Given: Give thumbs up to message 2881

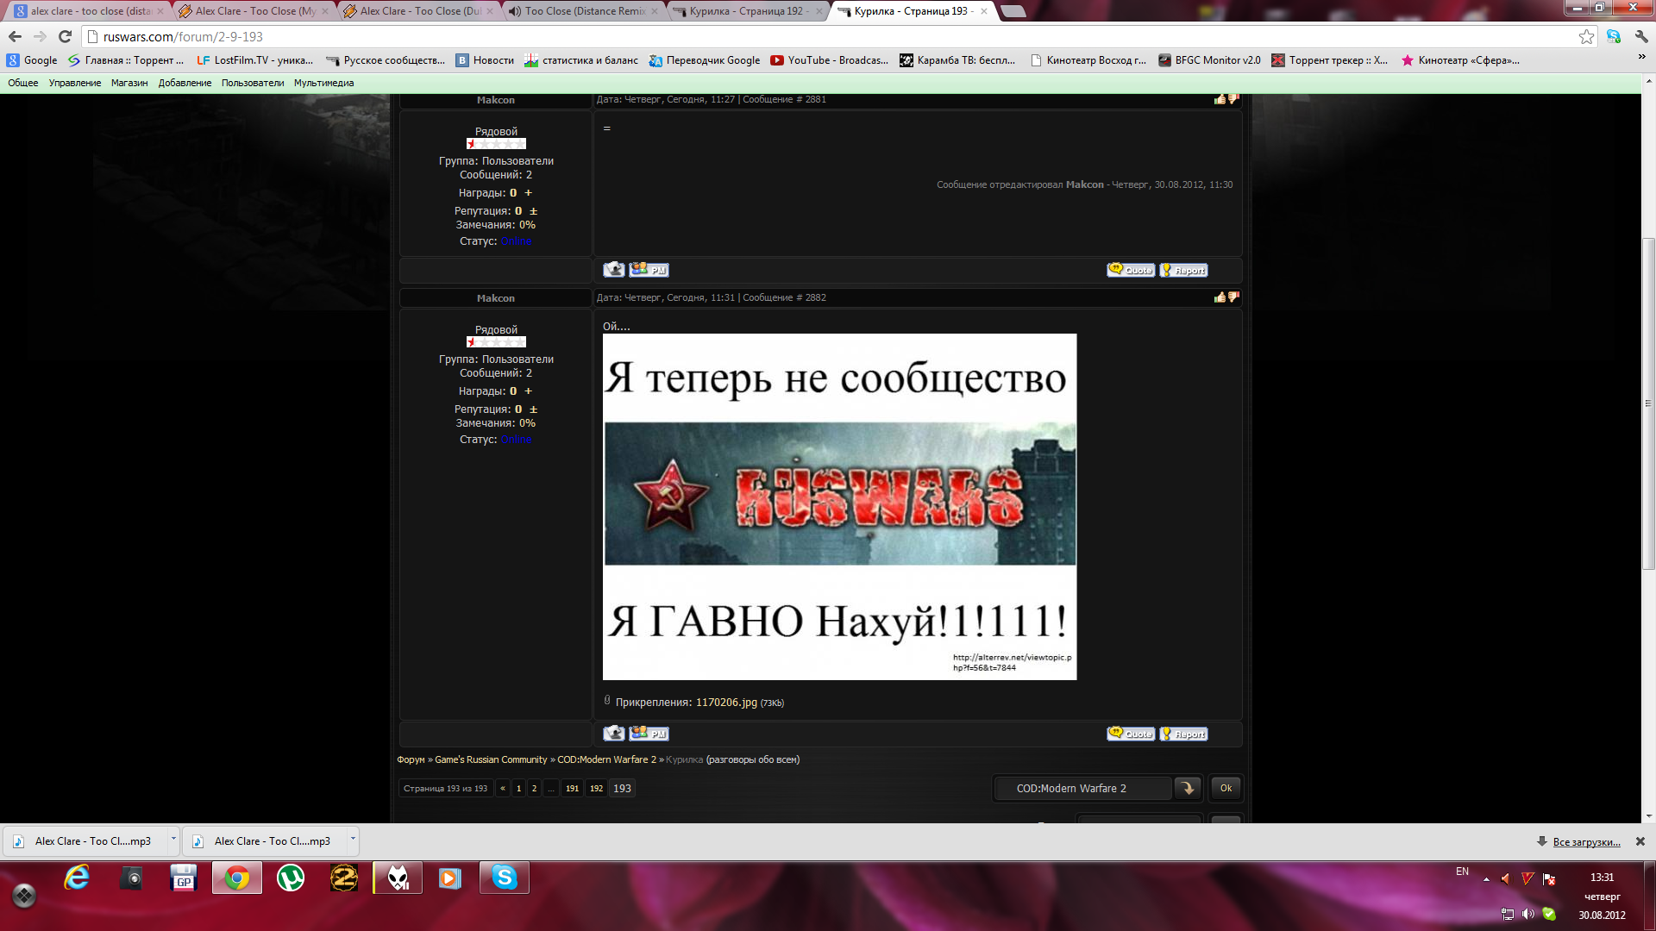Looking at the screenshot, I should [x=1220, y=99].
